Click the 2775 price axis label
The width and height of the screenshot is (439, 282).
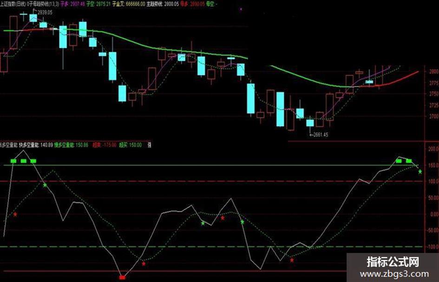tap(434, 83)
